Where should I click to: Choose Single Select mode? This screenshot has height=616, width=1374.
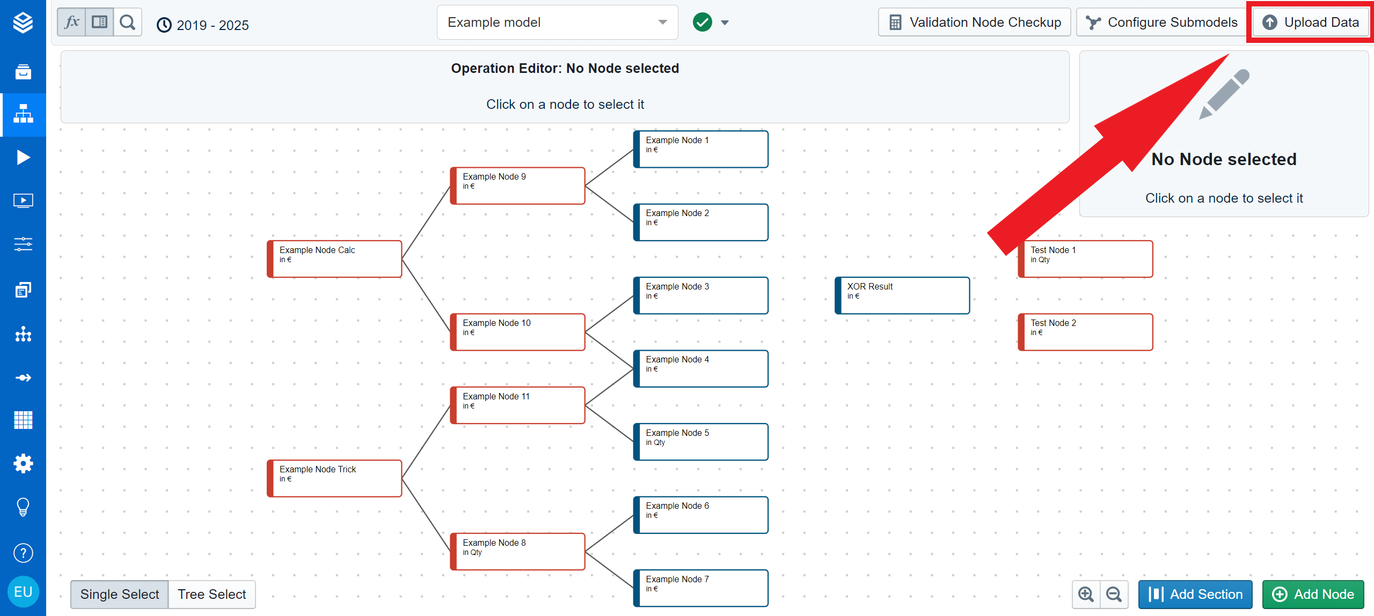point(120,594)
